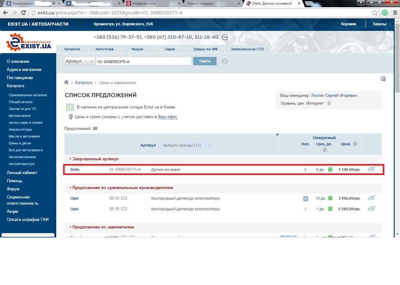Switch to Новая вкладка browser tab
400x285 pixels.
213,4
